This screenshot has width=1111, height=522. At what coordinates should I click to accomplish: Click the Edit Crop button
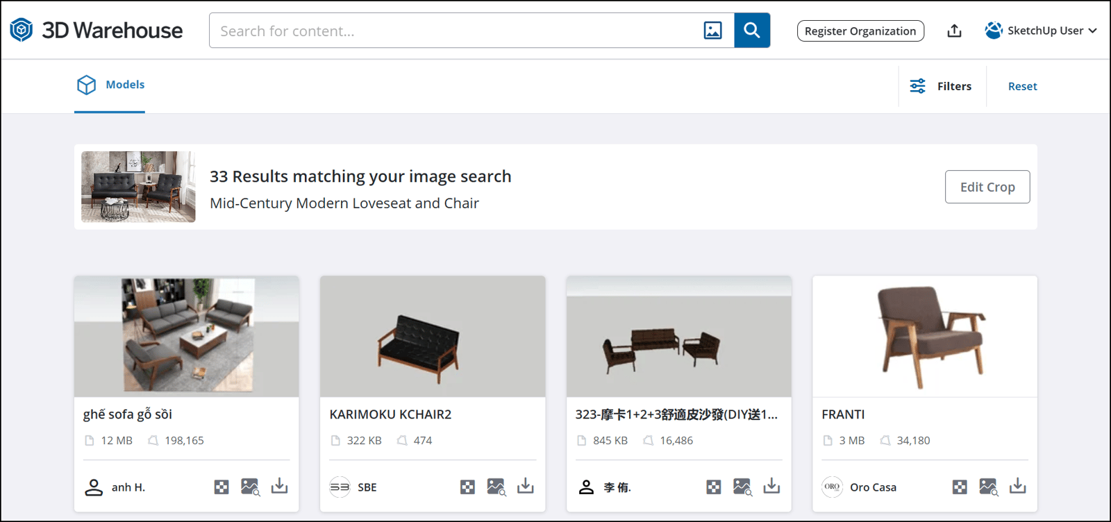click(x=987, y=187)
